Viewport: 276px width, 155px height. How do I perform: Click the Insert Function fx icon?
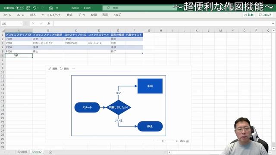[49, 23]
